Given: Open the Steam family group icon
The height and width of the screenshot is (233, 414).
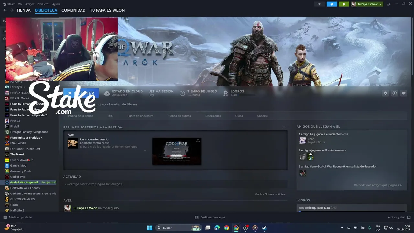Looking at the screenshot, I should 320,4.
